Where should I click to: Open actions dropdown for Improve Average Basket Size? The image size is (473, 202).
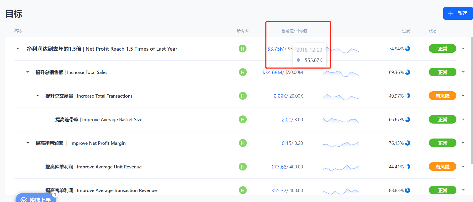pyautogui.click(x=463, y=119)
